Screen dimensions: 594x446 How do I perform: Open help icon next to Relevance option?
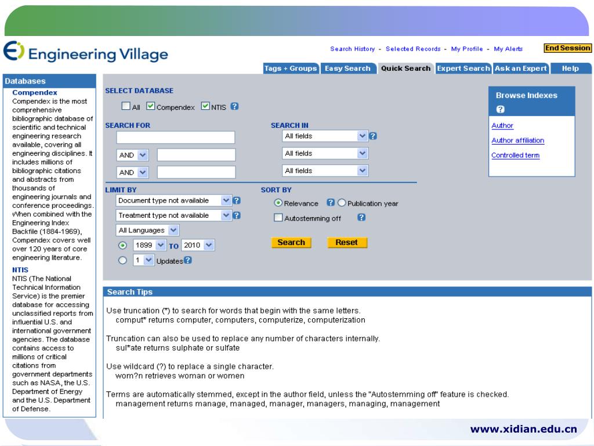[x=331, y=203]
